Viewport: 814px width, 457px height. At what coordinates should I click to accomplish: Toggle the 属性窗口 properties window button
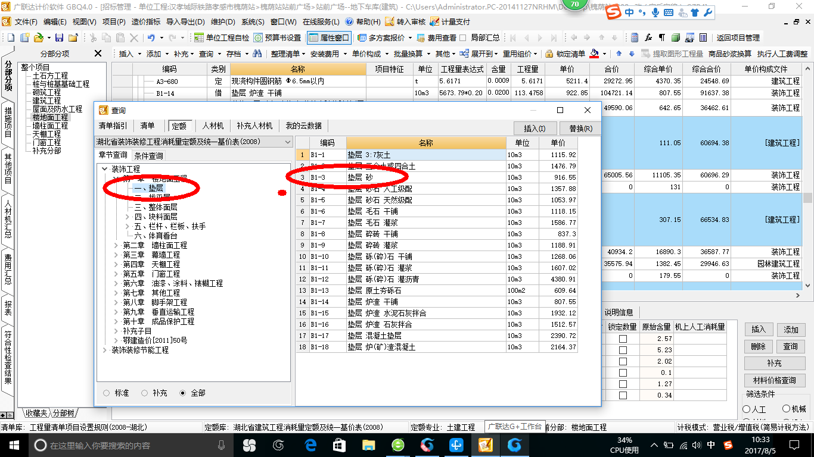329,37
